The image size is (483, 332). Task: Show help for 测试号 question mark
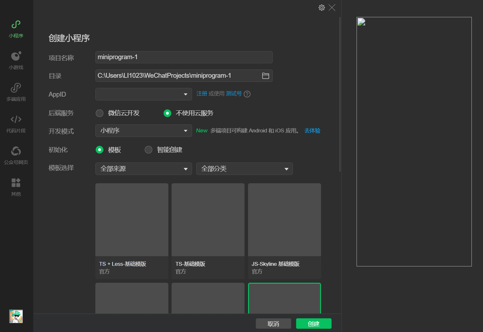[247, 94]
